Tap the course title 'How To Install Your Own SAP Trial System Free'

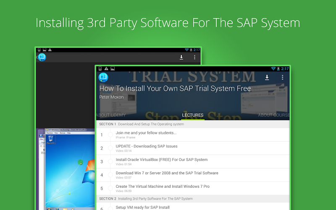(x=175, y=89)
